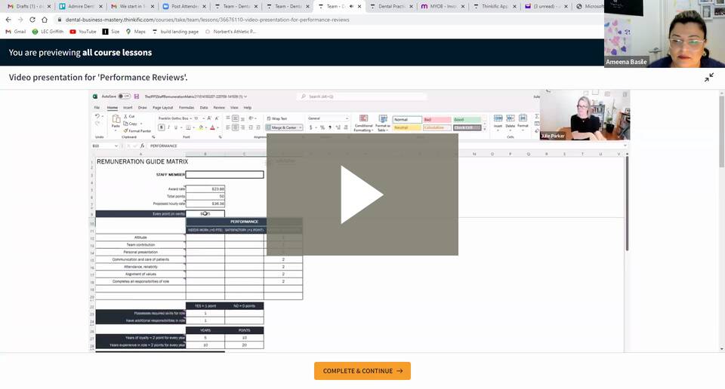Image resolution: width=725 pixels, height=389 pixels.
Task: Open the build landing page bookmark
Action: 175,32
